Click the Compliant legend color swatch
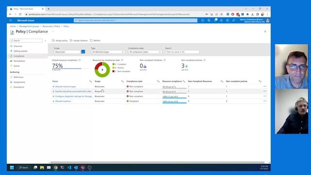 [113, 64]
